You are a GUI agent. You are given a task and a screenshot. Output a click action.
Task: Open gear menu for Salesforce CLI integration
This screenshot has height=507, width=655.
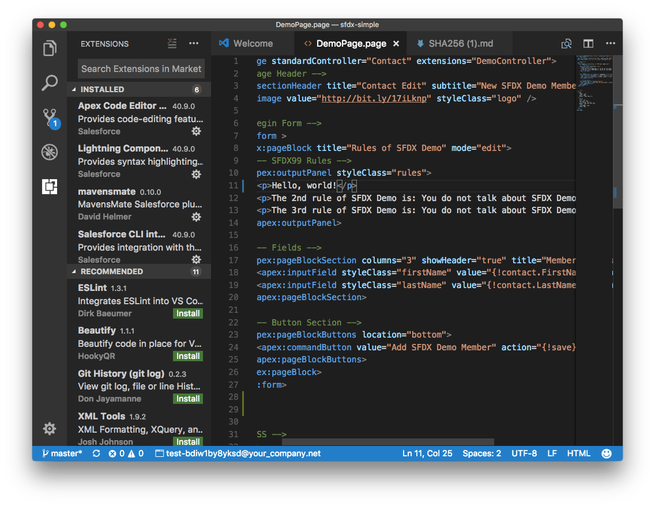(x=196, y=259)
